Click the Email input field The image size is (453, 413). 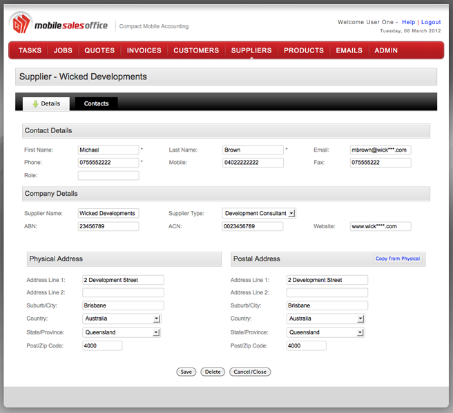pyautogui.click(x=380, y=150)
